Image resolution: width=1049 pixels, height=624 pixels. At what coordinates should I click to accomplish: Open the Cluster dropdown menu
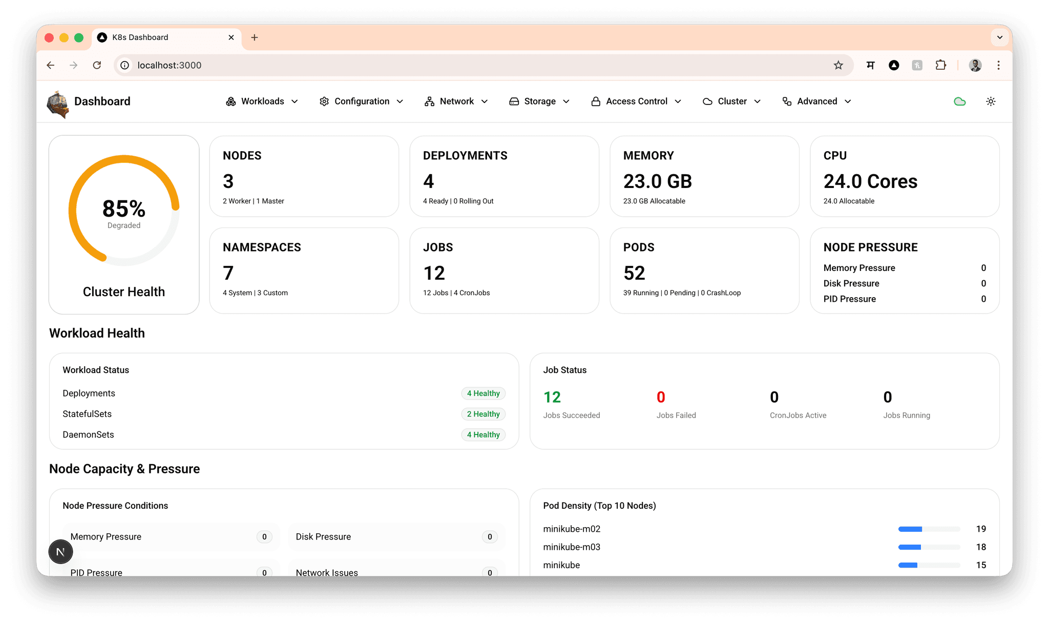pyautogui.click(x=758, y=101)
